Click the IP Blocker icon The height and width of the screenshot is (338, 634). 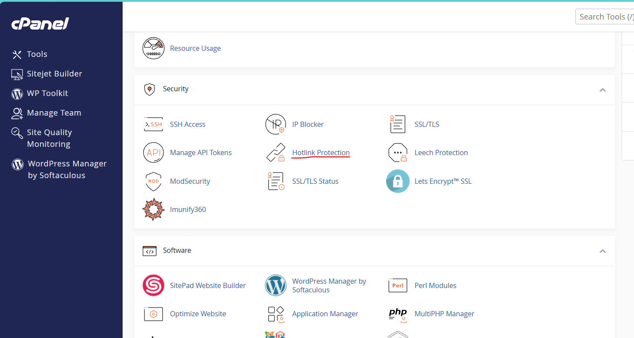(x=276, y=124)
